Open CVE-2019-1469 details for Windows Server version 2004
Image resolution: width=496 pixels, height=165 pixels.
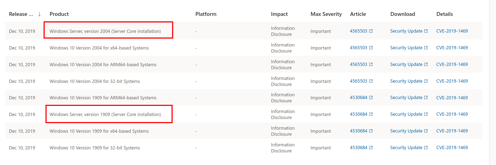(x=452, y=31)
